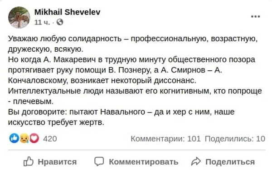Image resolution: width=272 pixels, height=170 pixels.
Task: Click the globe public-audience icon
Action: tap(60, 22)
